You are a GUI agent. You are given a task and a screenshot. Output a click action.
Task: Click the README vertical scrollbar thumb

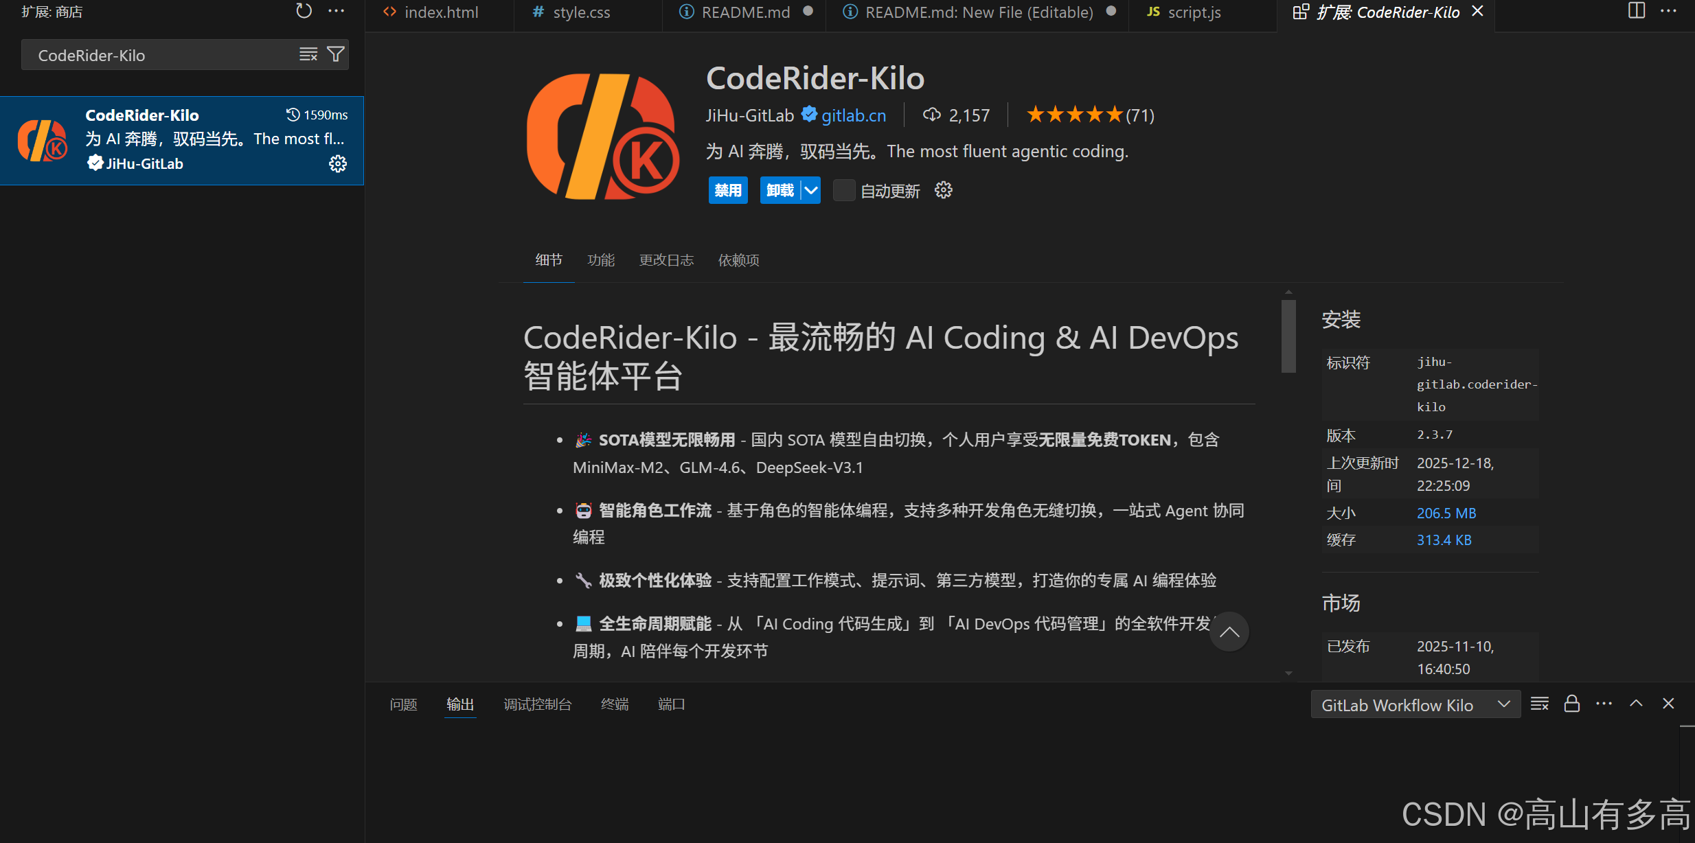pyautogui.click(x=1288, y=336)
